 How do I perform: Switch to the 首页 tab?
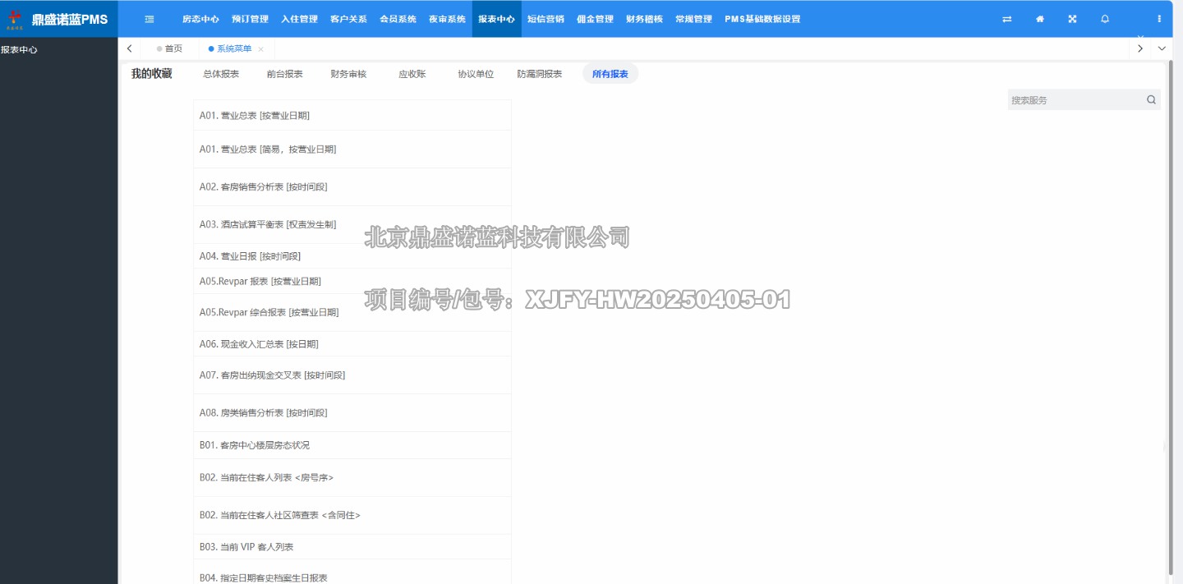tap(169, 48)
